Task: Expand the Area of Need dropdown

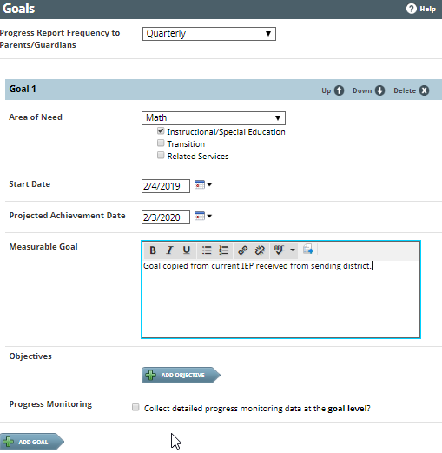Action: [214, 118]
